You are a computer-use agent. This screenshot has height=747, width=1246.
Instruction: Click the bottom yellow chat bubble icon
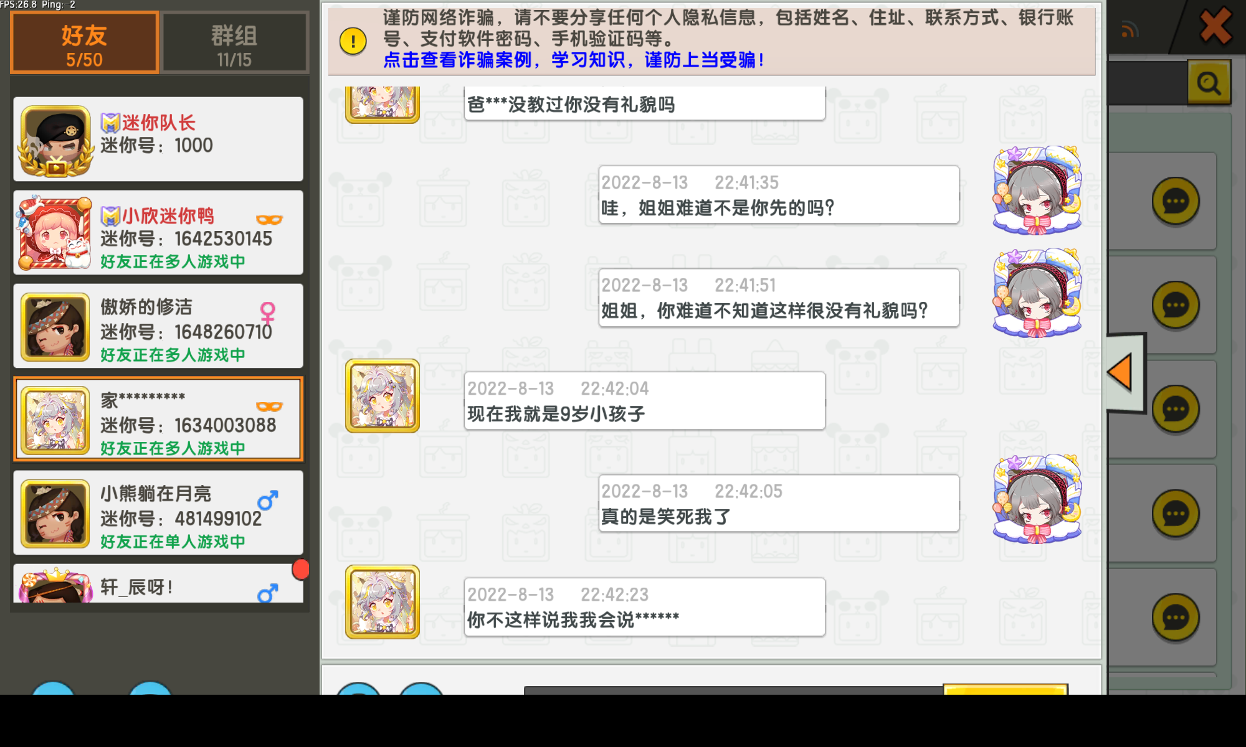pos(1176,618)
